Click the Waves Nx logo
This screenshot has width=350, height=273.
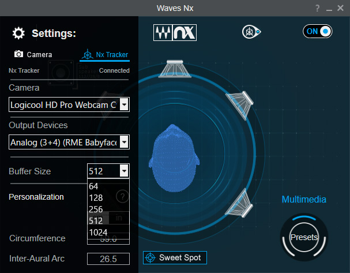point(175,32)
